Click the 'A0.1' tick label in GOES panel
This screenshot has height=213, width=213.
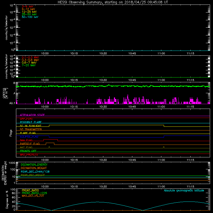(x=12, y=103)
